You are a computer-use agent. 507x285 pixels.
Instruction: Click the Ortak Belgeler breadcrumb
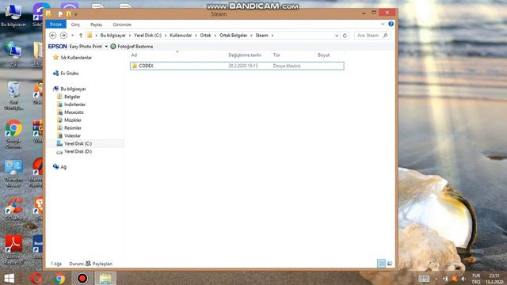(233, 36)
